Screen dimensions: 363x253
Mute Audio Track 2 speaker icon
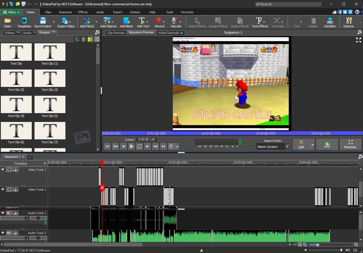point(9,233)
